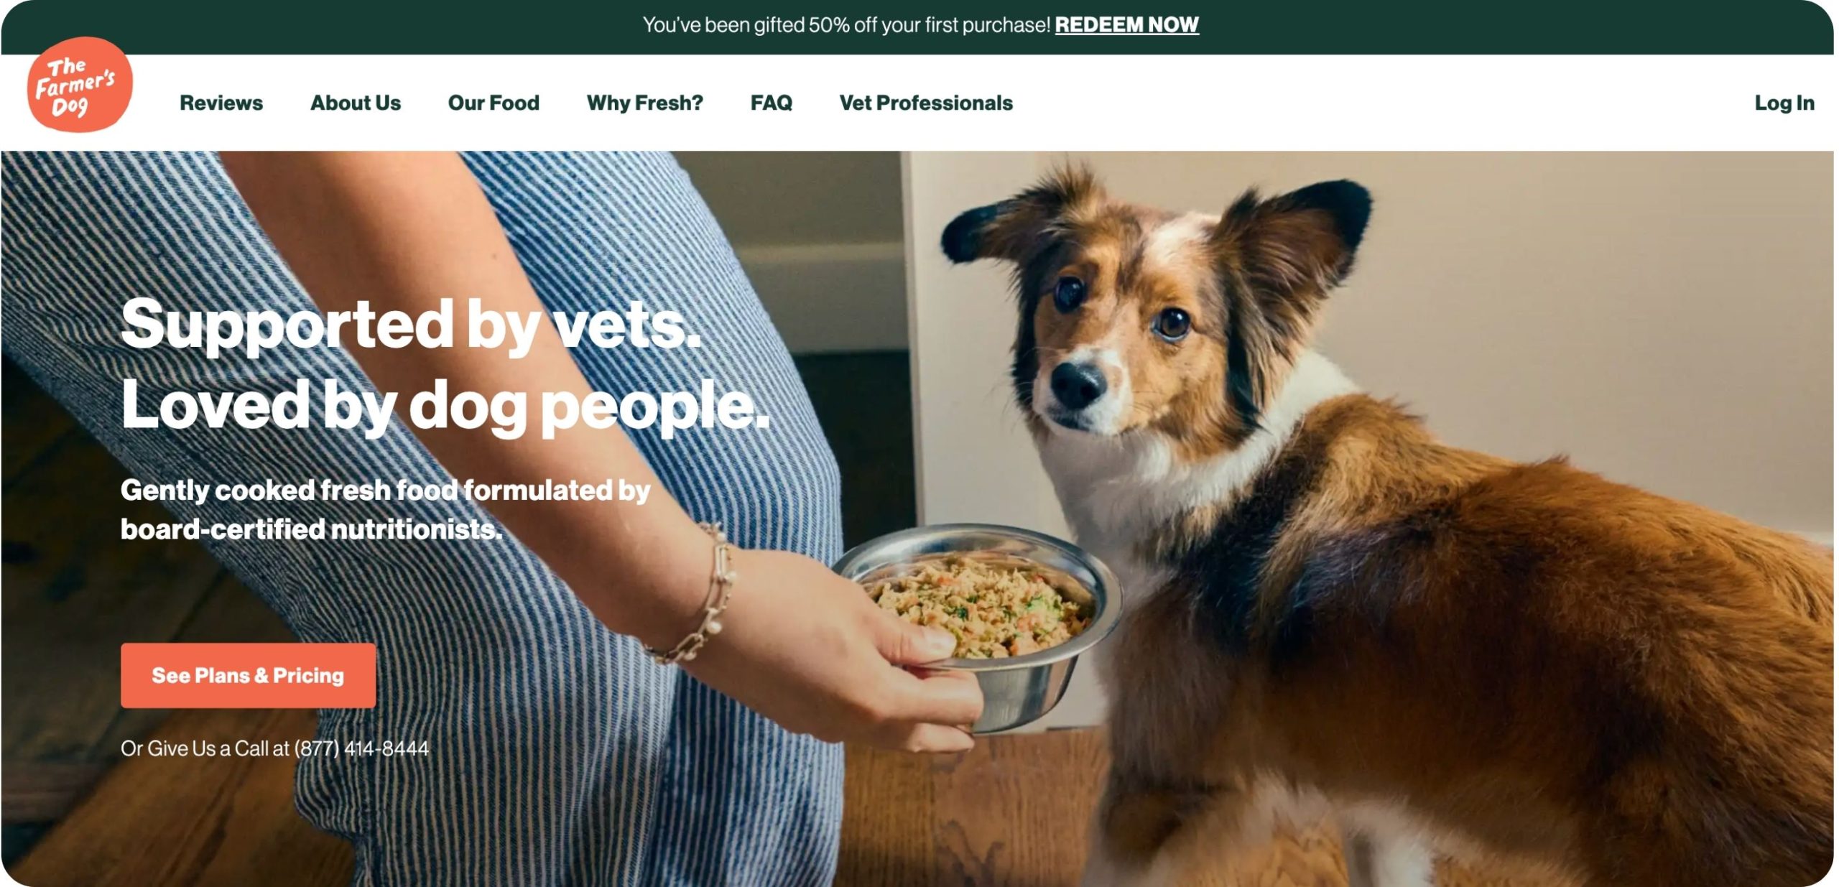
Task: Open the Reviews page
Action: coord(221,103)
